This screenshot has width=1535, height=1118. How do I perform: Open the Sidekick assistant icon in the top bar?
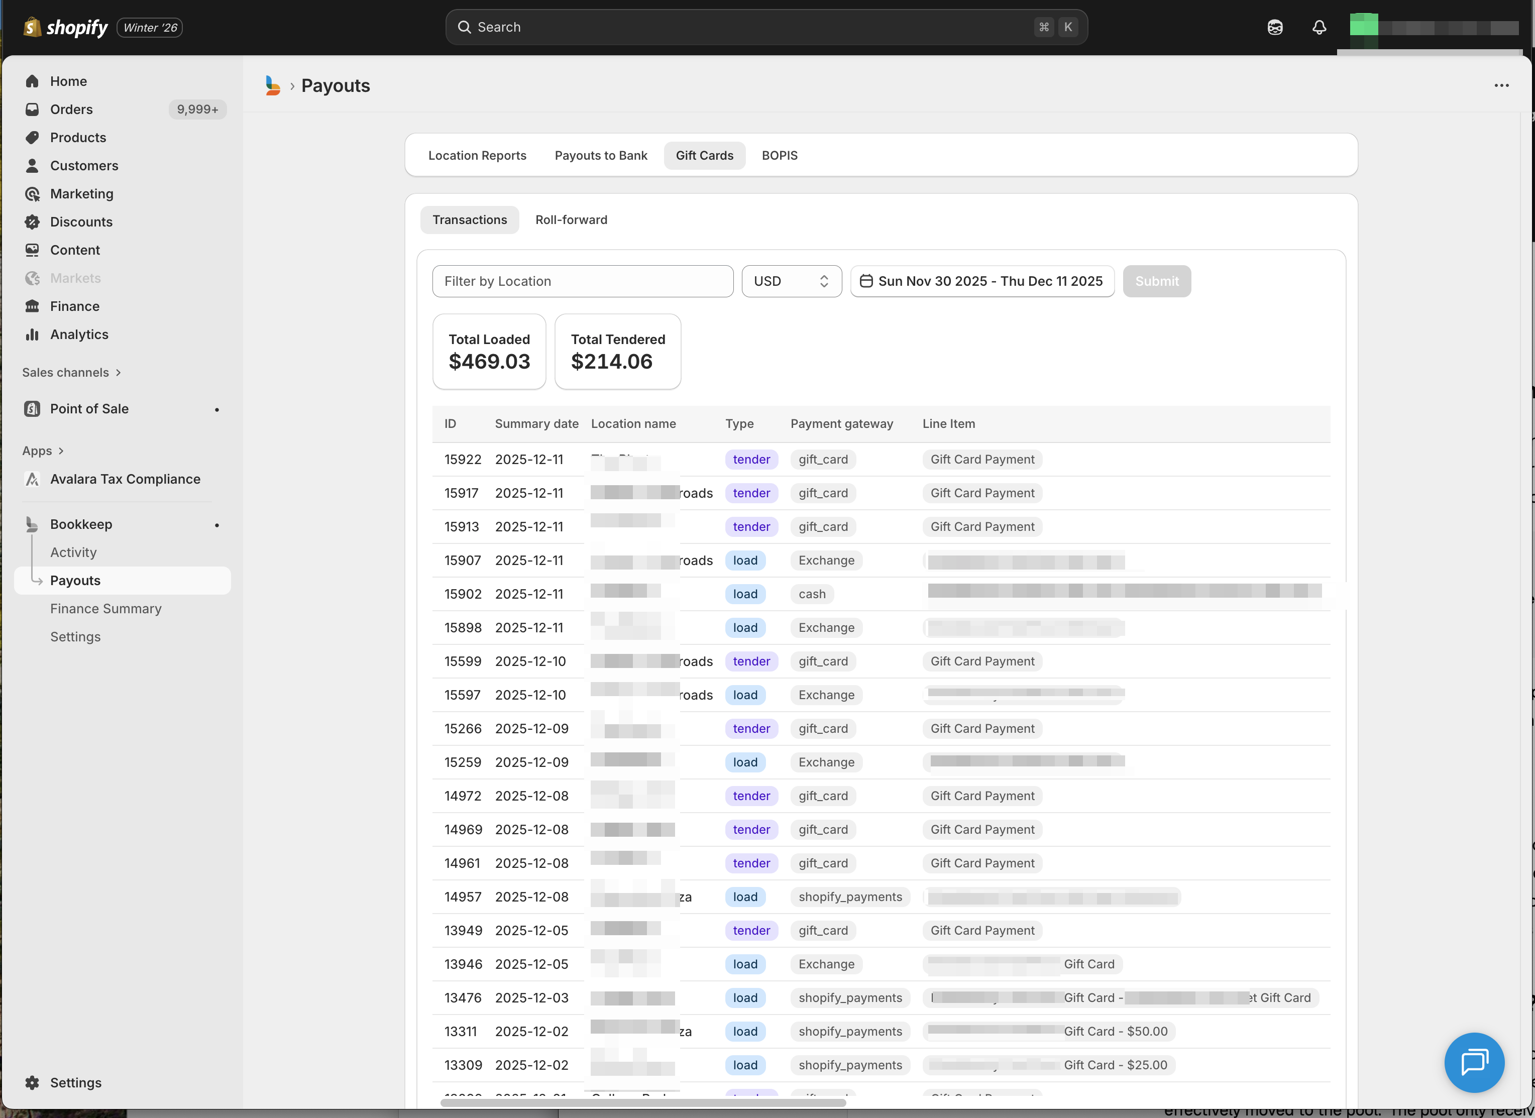pos(1275,27)
